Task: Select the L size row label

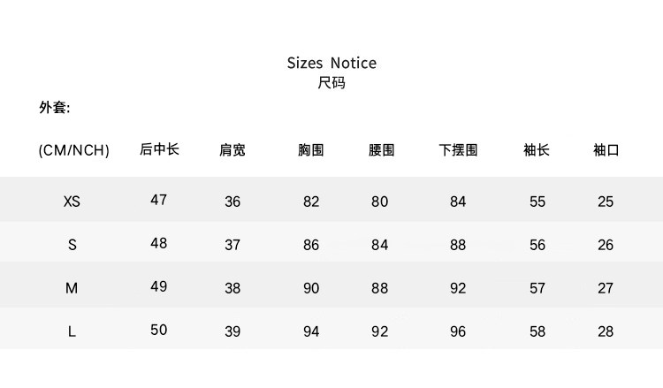Action: click(x=72, y=332)
